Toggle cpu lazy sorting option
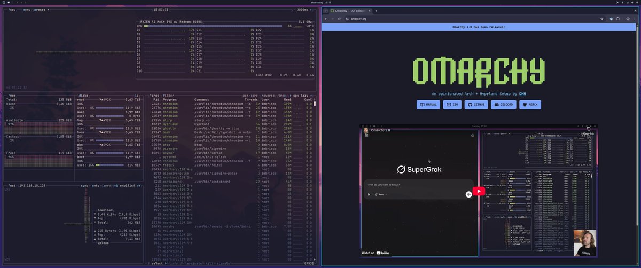641x268 pixels. (x=302, y=95)
